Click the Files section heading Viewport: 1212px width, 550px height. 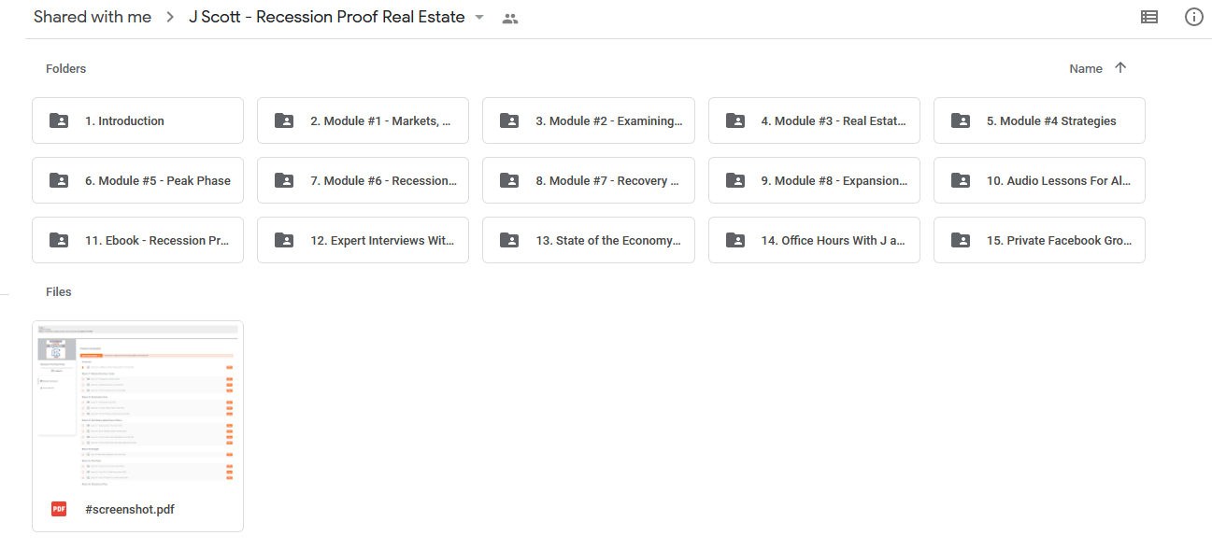(x=59, y=291)
